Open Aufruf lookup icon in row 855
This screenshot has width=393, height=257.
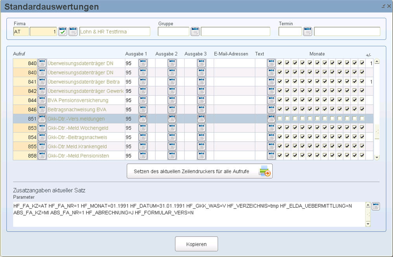point(42,146)
